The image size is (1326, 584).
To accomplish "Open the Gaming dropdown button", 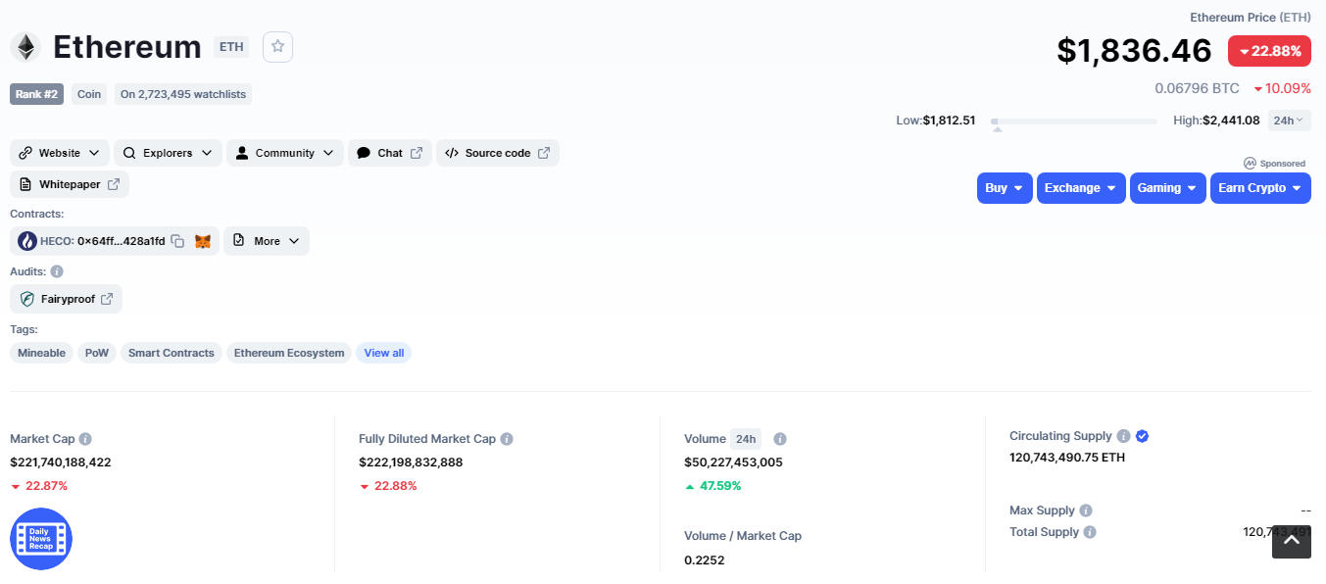I will (1168, 188).
